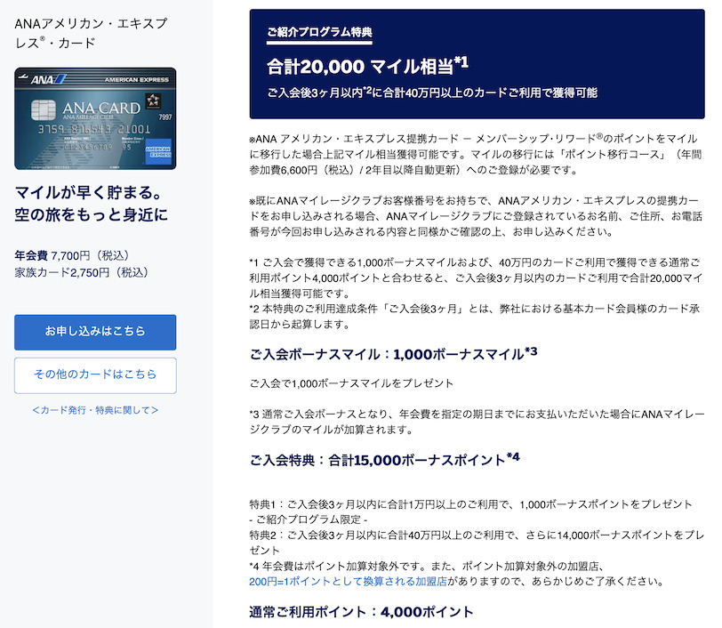This screenshot has width=722, height=628.
Task: Click the ご入会後3ヶ月以内 condition line in banner
Action: [x=432, y=93]
